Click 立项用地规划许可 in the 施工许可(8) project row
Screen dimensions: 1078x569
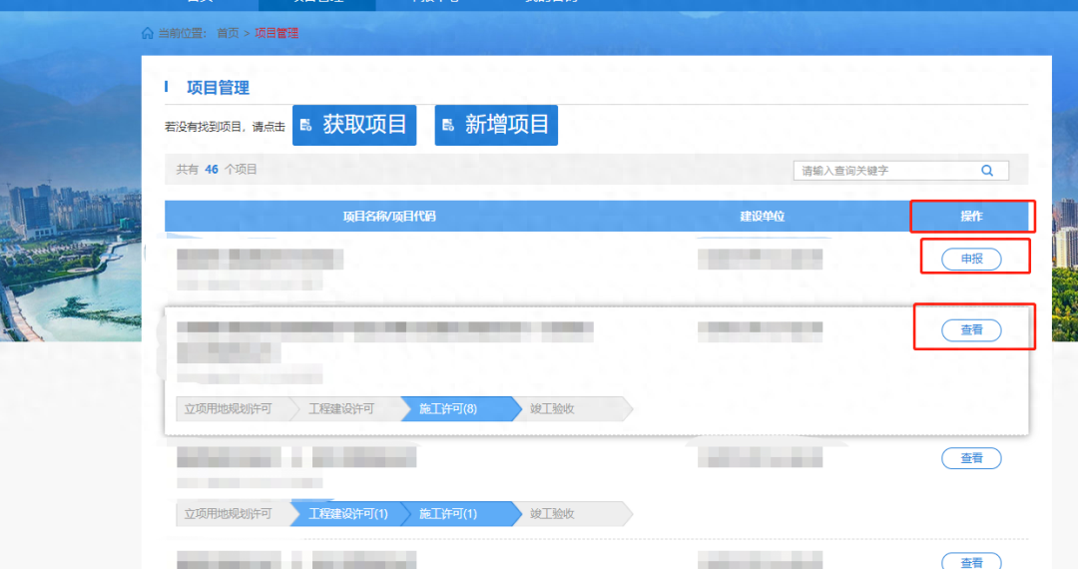click(229, 409)
